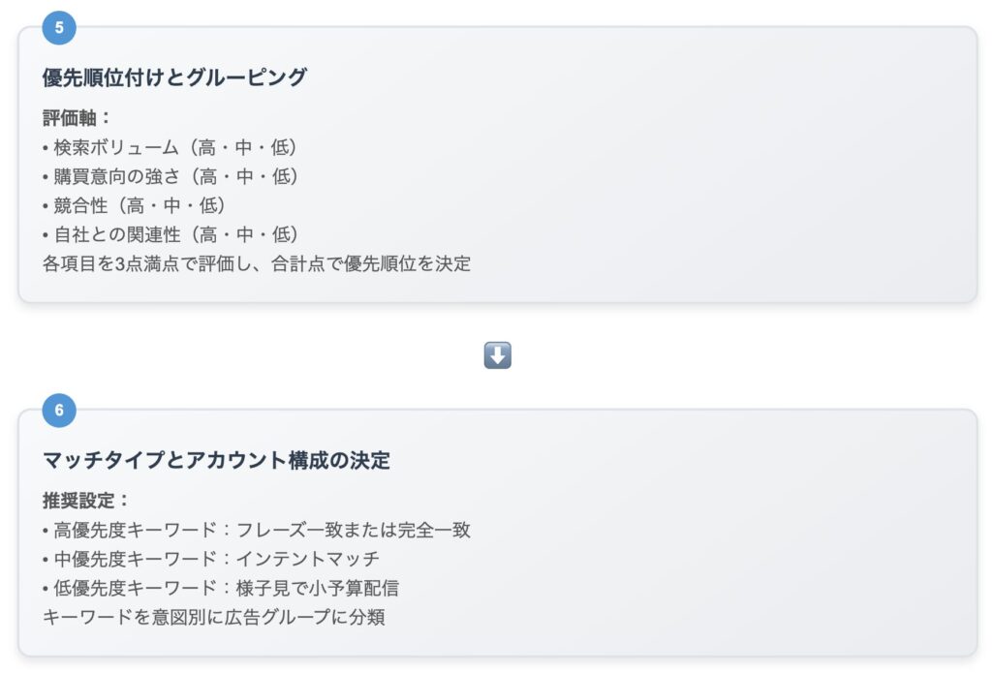Click the blue step 6 number badge
992x673 pixels.
59,411
